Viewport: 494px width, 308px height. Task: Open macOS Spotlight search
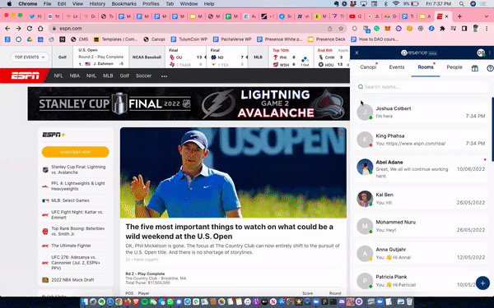click(462, 4)
